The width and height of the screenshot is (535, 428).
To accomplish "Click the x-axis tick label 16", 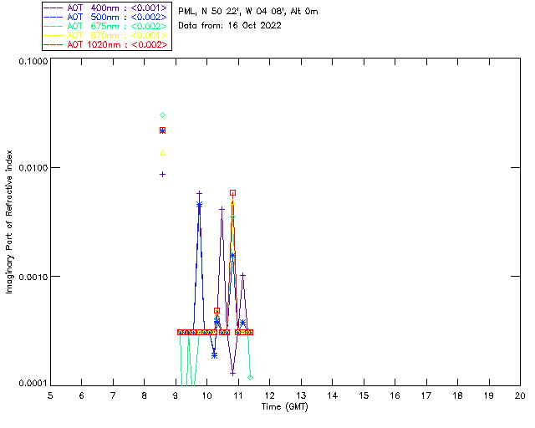I will pyautogui.click(x=395, y=395).
